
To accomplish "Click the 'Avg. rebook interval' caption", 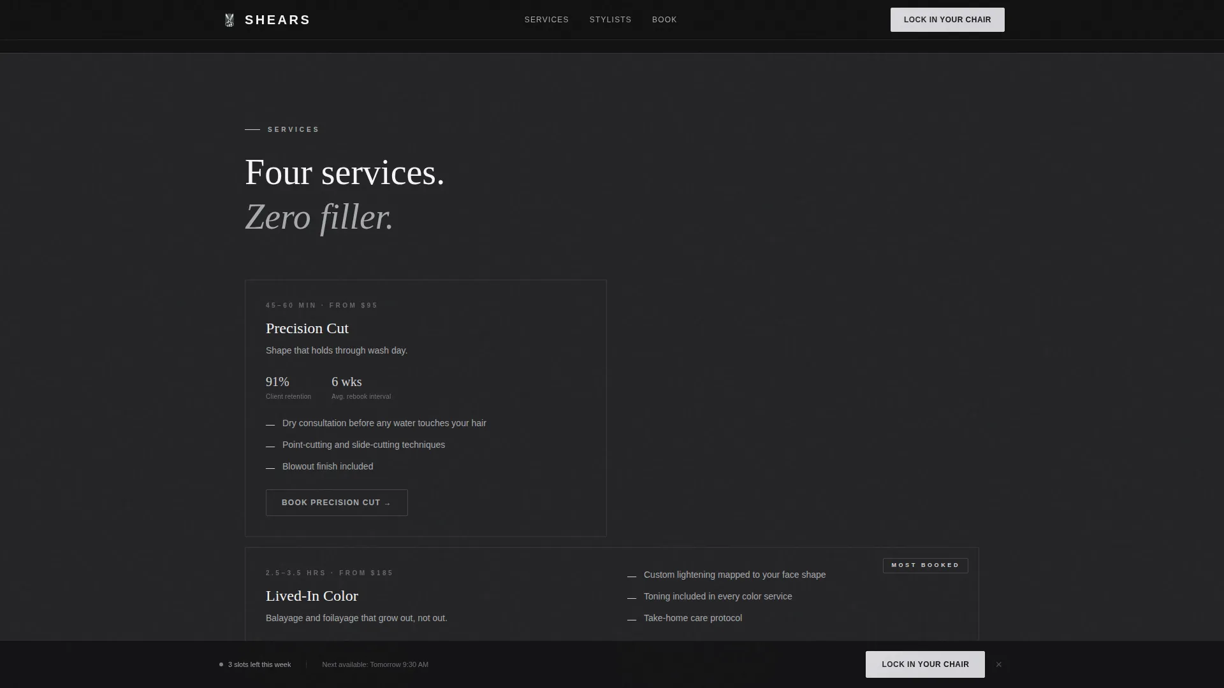I will point(361,397).
